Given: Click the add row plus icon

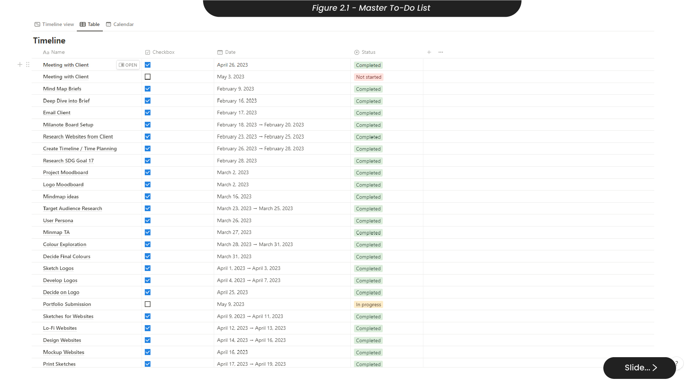Looking at the screenshot, I should pyautogui.click(x=20, y=64).
